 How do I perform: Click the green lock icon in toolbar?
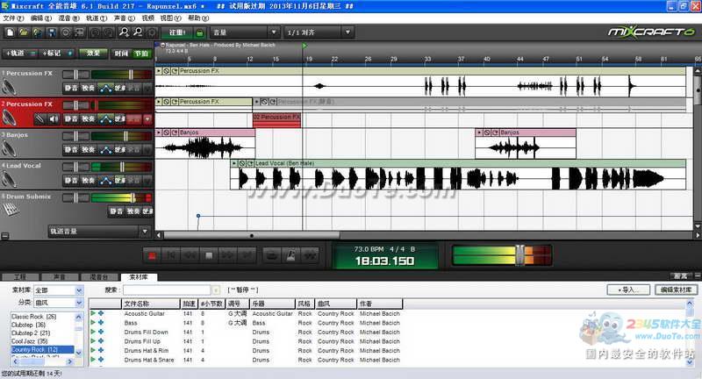point(200,32)
